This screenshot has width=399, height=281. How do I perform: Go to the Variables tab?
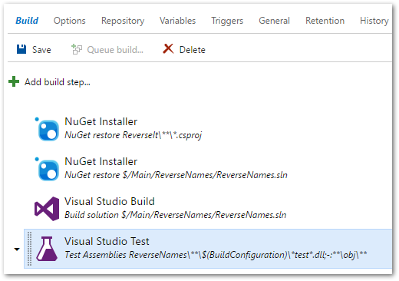[177, 21]
